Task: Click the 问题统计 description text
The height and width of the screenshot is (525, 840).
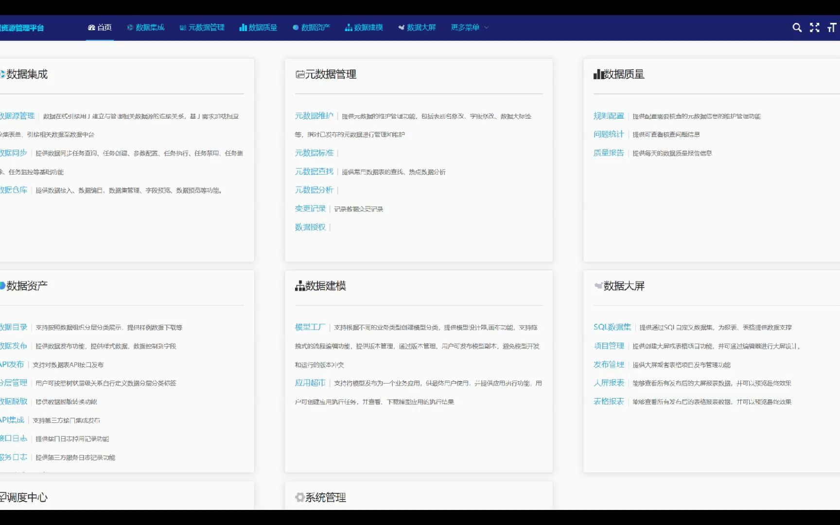Action: [x=666, y=135]
